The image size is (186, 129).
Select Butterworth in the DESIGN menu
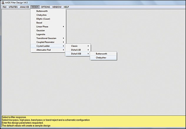click(x=43, y=11)
